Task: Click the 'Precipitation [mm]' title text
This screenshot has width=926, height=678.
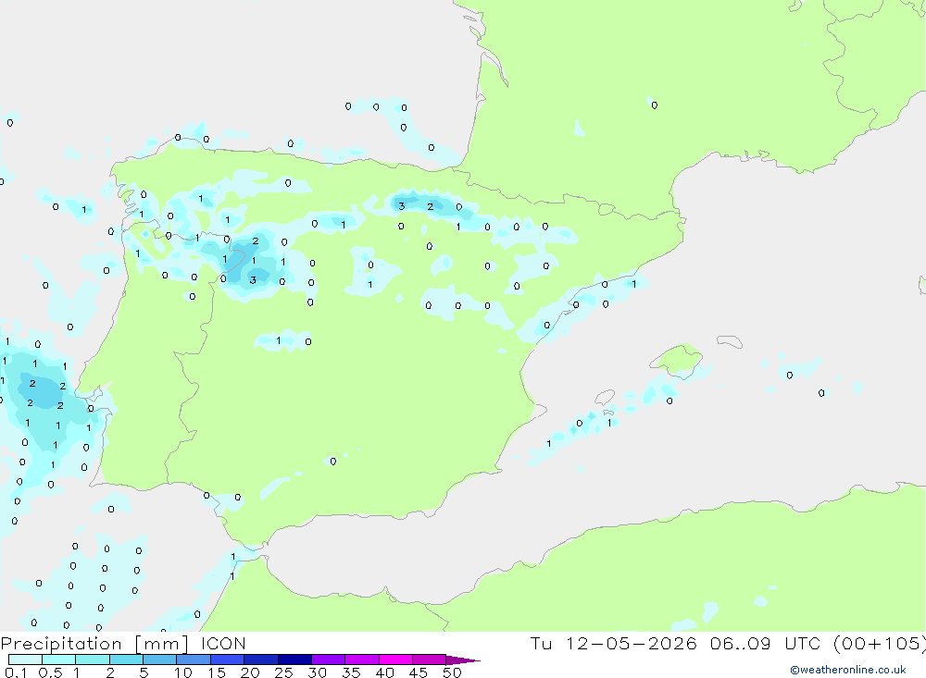Action: coord(94,644)
